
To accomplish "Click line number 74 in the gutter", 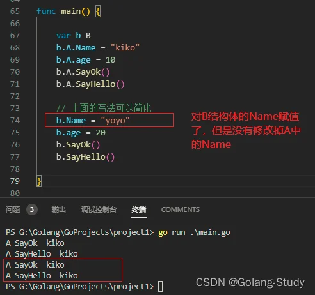I will 15,120.
